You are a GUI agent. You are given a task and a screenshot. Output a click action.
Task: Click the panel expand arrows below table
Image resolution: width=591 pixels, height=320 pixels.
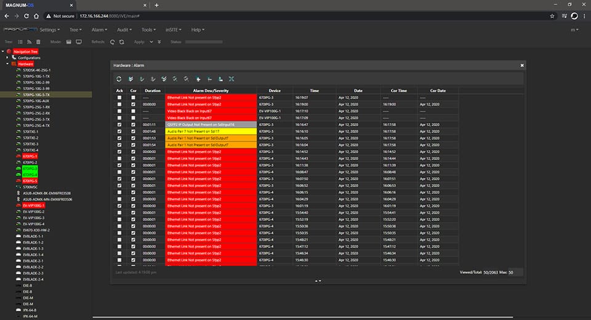click(318, 281)
